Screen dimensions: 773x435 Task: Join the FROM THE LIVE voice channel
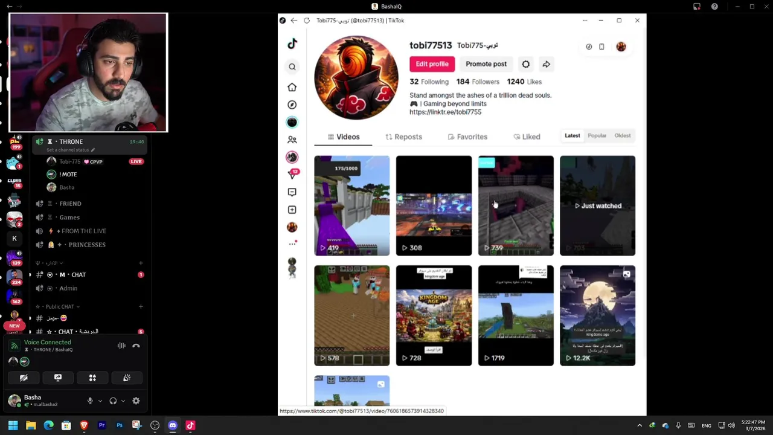[89, 231]
